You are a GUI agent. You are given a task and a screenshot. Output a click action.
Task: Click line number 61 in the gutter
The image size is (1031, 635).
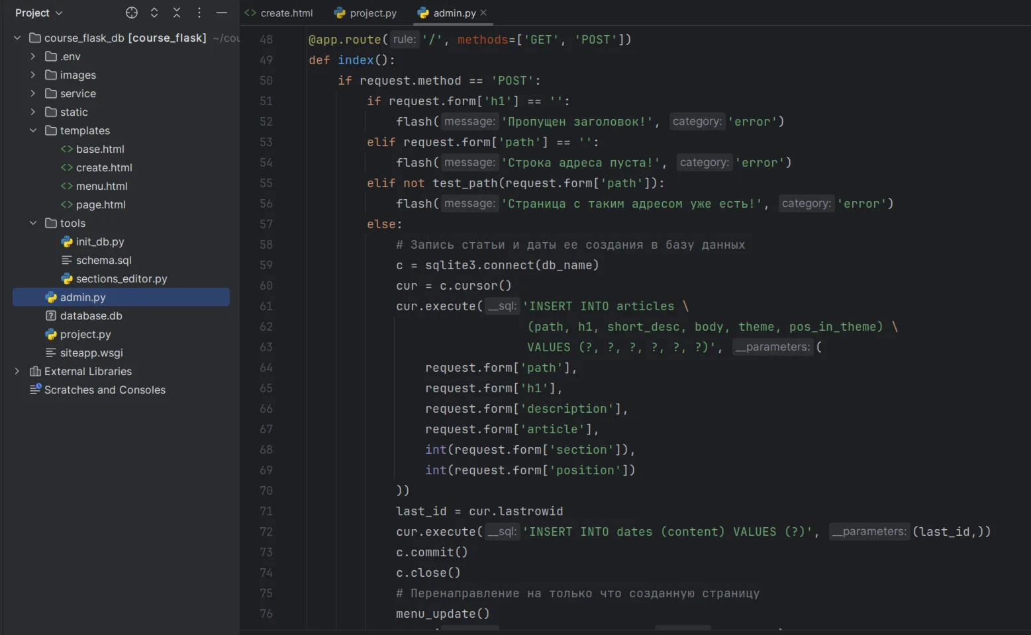click(266, 306)
